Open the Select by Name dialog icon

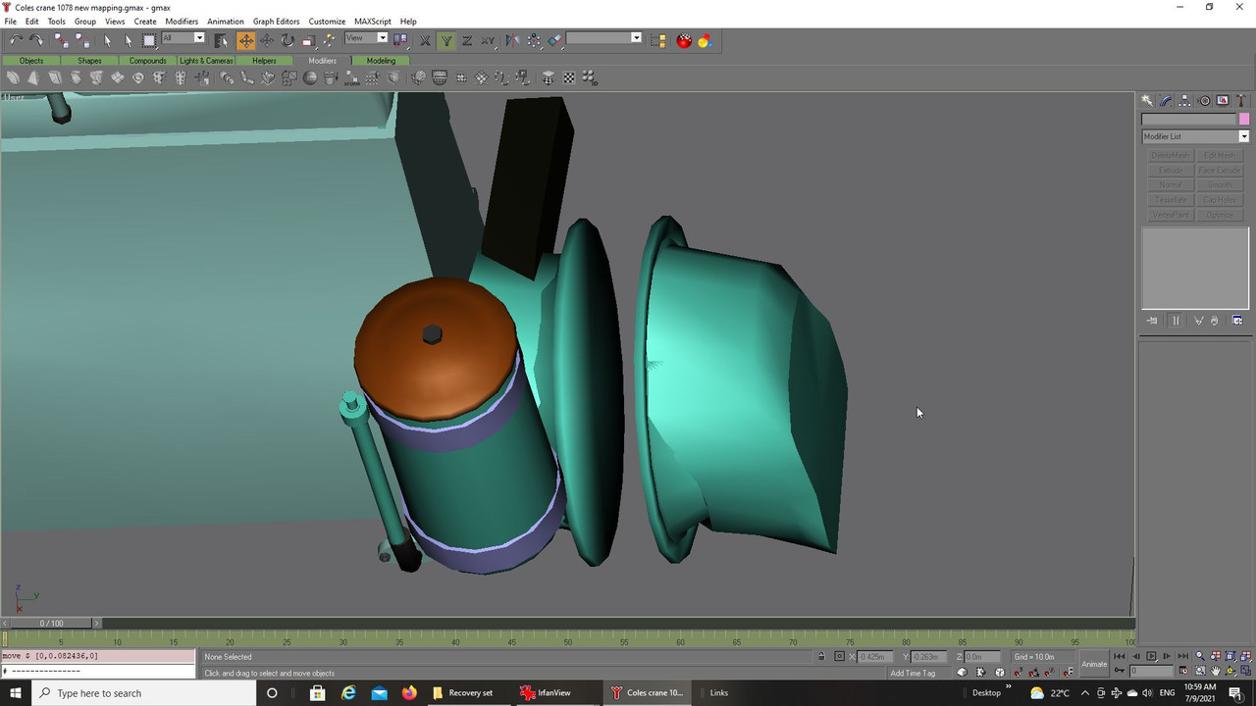[x=221, y=40]
